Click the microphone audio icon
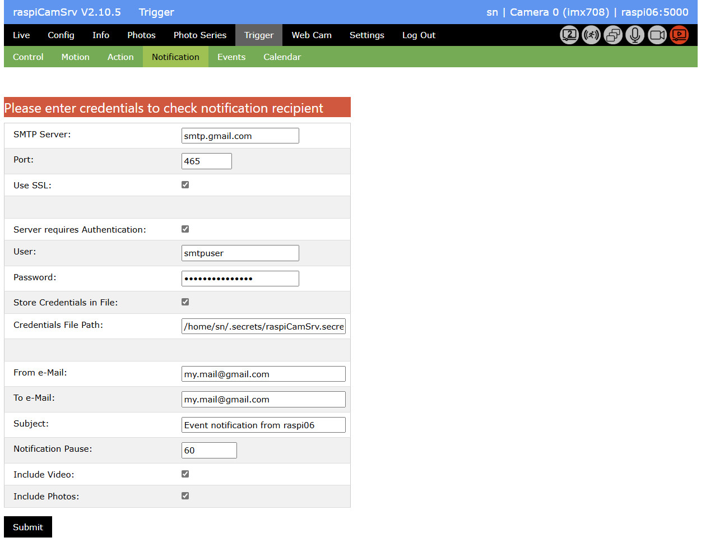Image resolution: width=701 pixels, height=542 pixels. (x=635, y=35)
